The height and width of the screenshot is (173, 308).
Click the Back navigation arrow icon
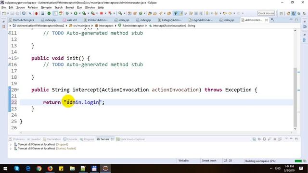[230, 13]
